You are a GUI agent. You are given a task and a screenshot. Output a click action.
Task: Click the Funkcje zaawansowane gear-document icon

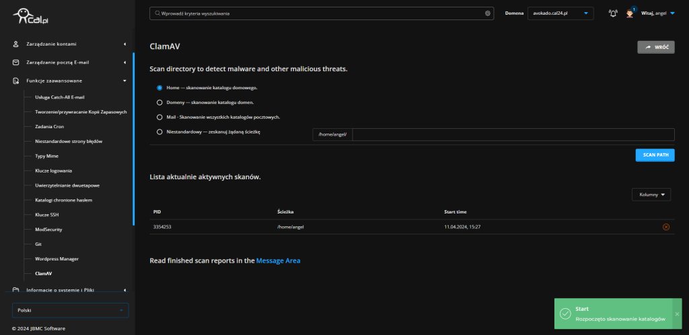tap(16, 81)
